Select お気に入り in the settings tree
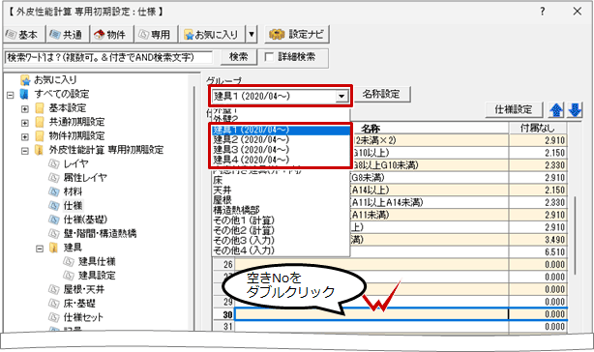This screenshot has width=594, height=352. pyautogui.click(x=55, y=80)
